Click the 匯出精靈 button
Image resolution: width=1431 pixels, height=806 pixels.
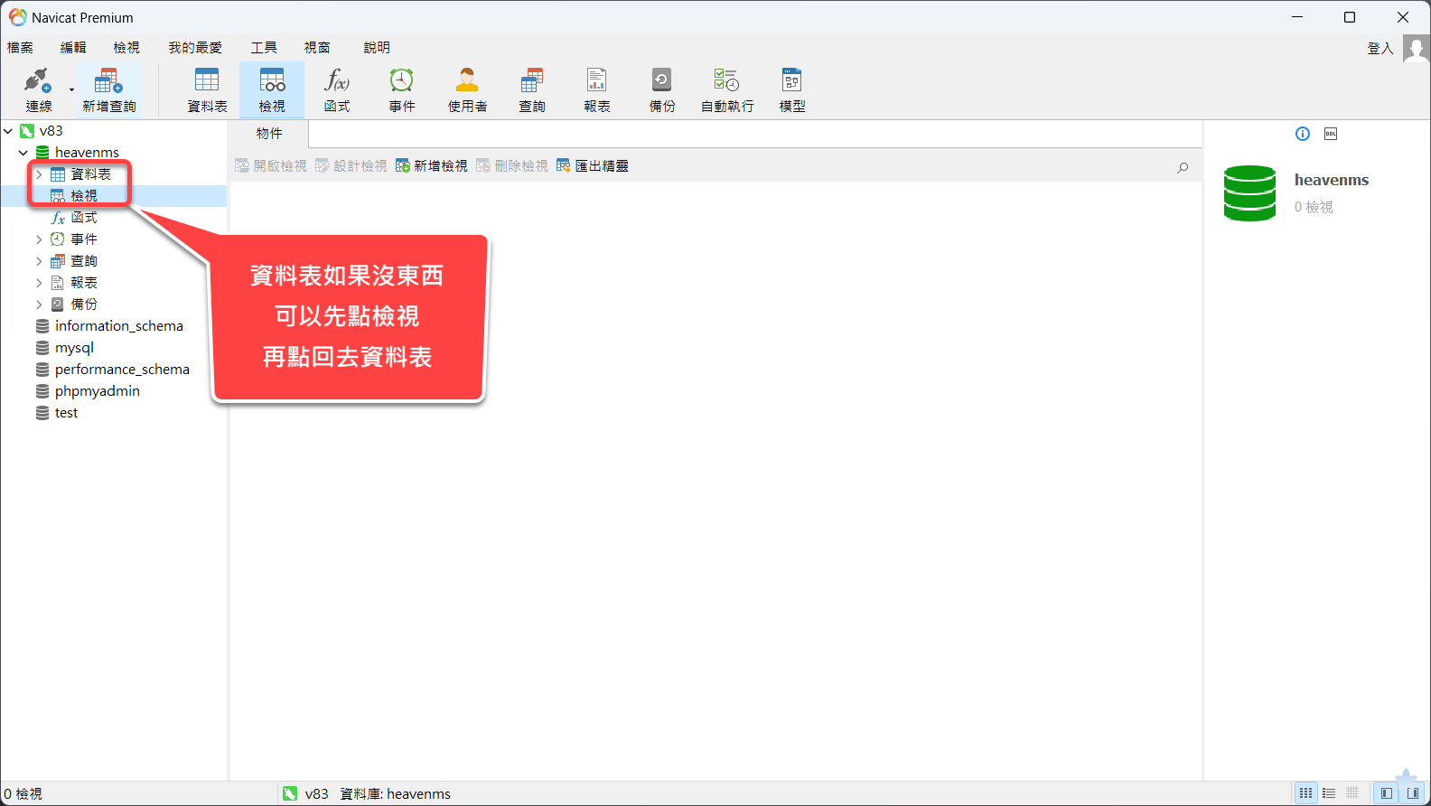(593, 166)
